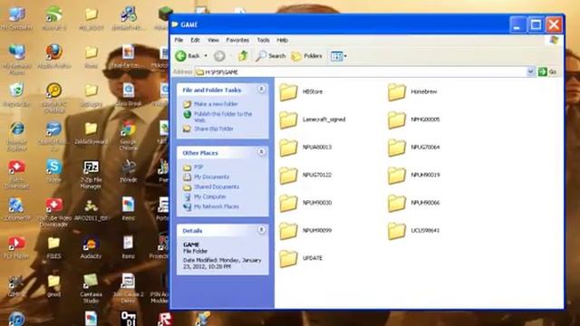
Task: Toggle the Folders tree pane
Action: [306, 56]
